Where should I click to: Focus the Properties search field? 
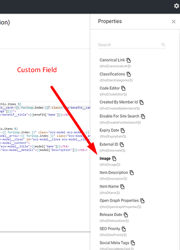(132, 45)
